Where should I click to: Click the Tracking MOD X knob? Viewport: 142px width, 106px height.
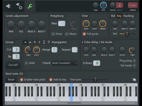click(x=125, y=24)
